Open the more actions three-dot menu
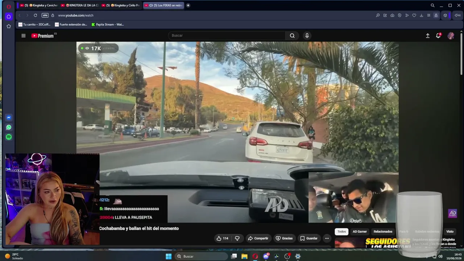The width and height of the screenshot is (464, 261). 327,238
